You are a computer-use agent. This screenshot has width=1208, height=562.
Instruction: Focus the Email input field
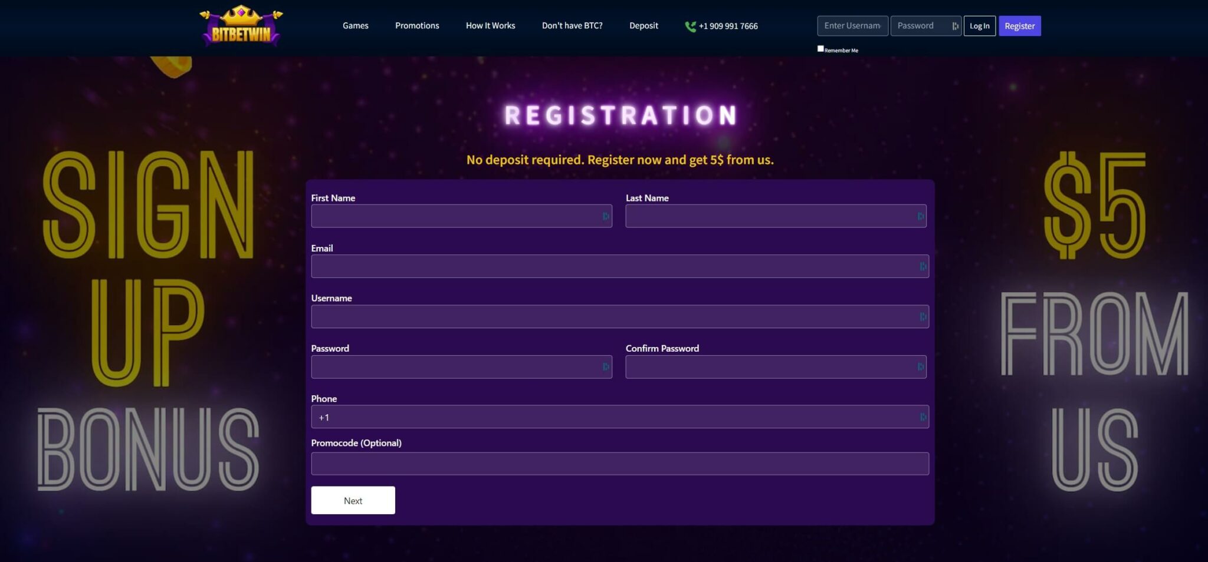click(620, 266)
